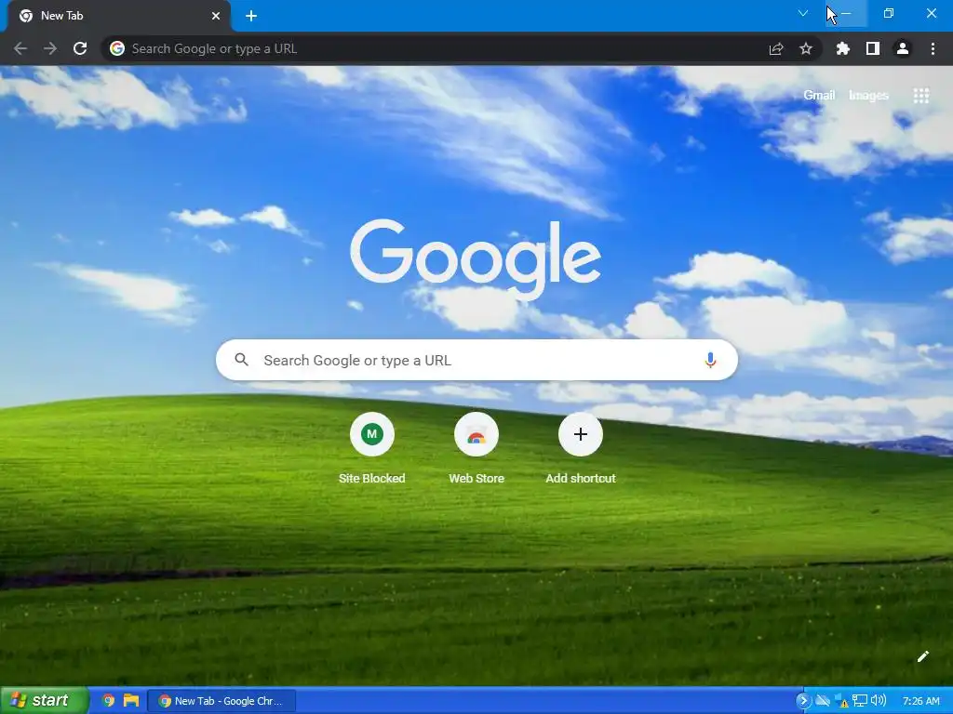
Task: Bookmark this tab with the star icon
Action: click(x=806, y=48)
